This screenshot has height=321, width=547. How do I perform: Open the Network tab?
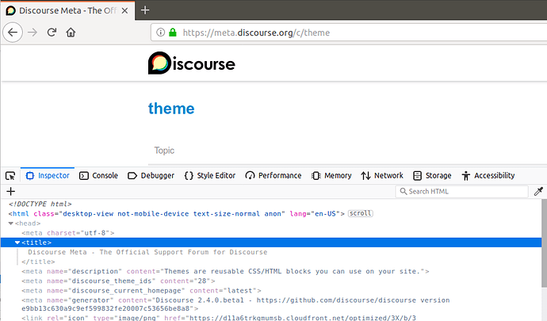click(x=382, y=175)
